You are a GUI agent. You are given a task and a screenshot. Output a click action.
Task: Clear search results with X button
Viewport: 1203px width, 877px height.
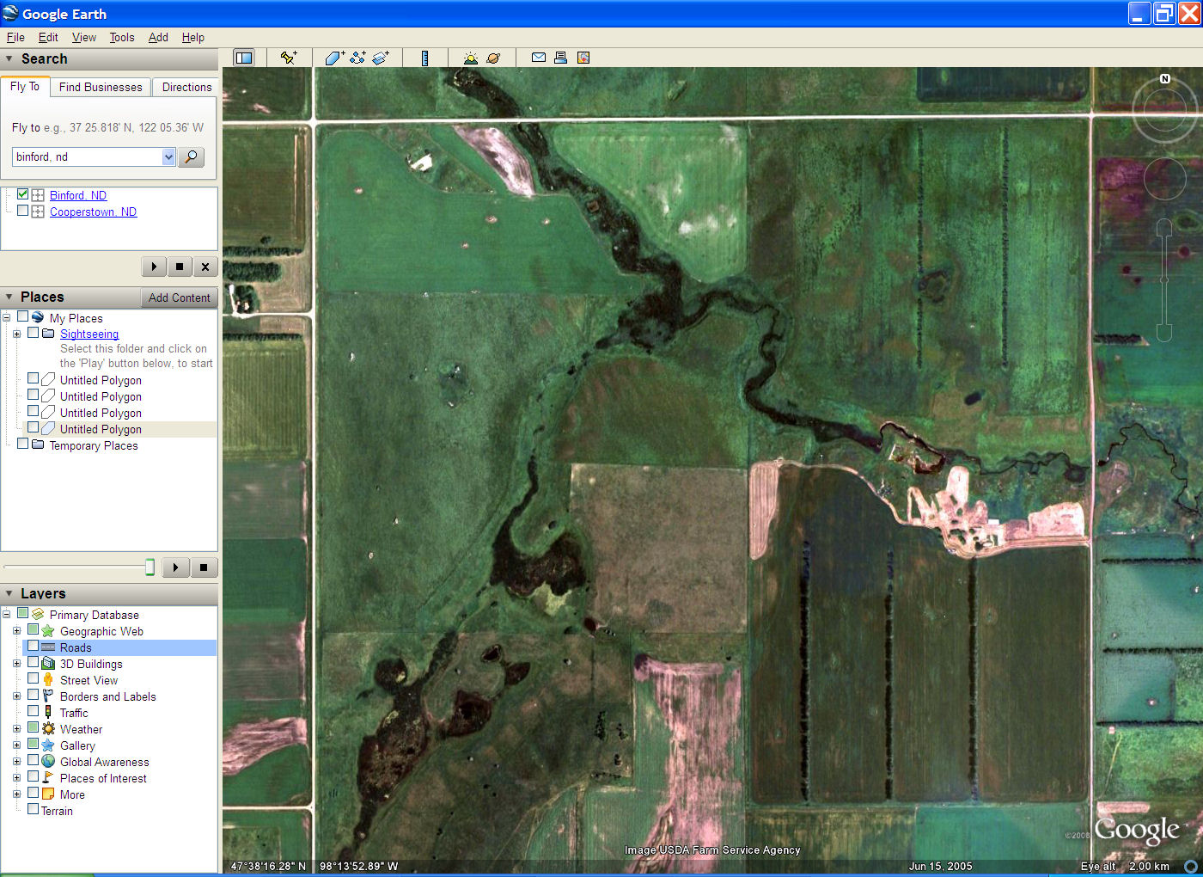click(205, 267)
